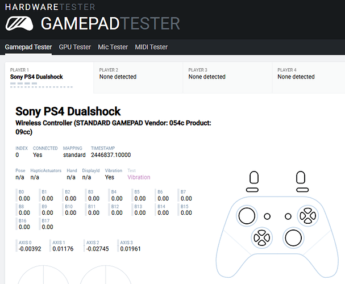Click the B2 button value
The height and width of the screenshot is (284, 345).
click(x=70, y=198)
